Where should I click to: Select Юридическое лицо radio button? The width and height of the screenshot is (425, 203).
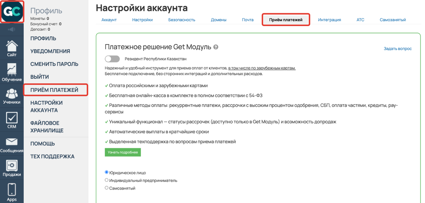[107, 172]
